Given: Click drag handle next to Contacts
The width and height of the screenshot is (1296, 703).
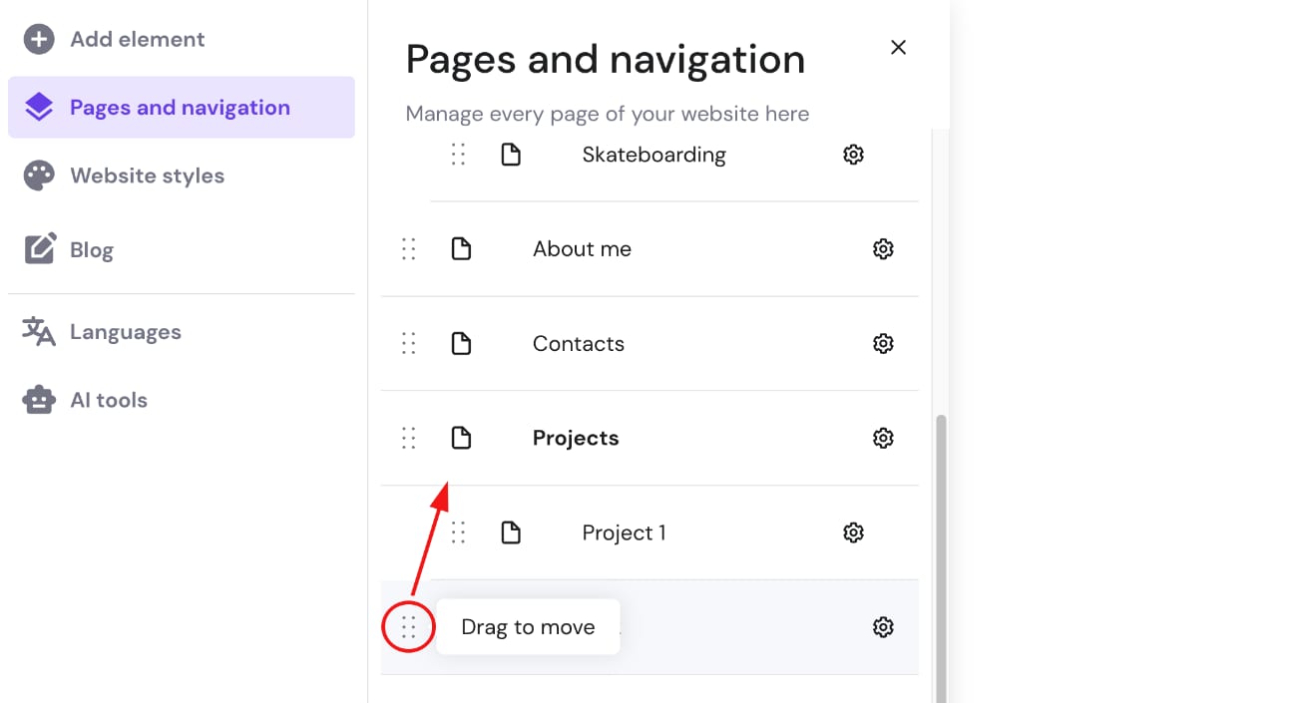Looking at the screenshot, I should (408, 344).
